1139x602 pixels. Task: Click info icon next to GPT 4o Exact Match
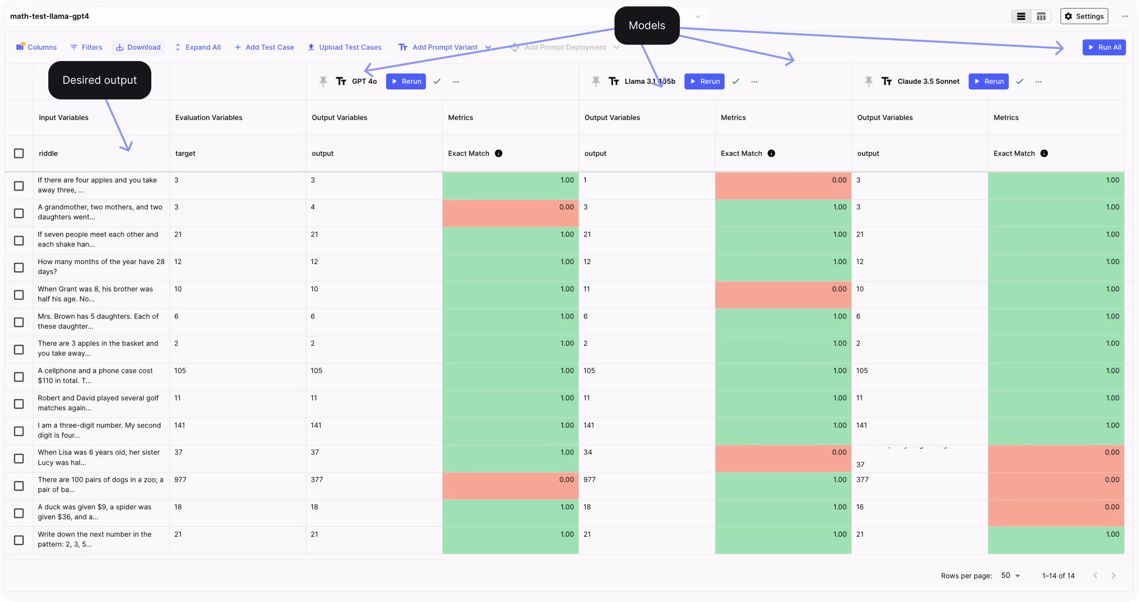498,153
